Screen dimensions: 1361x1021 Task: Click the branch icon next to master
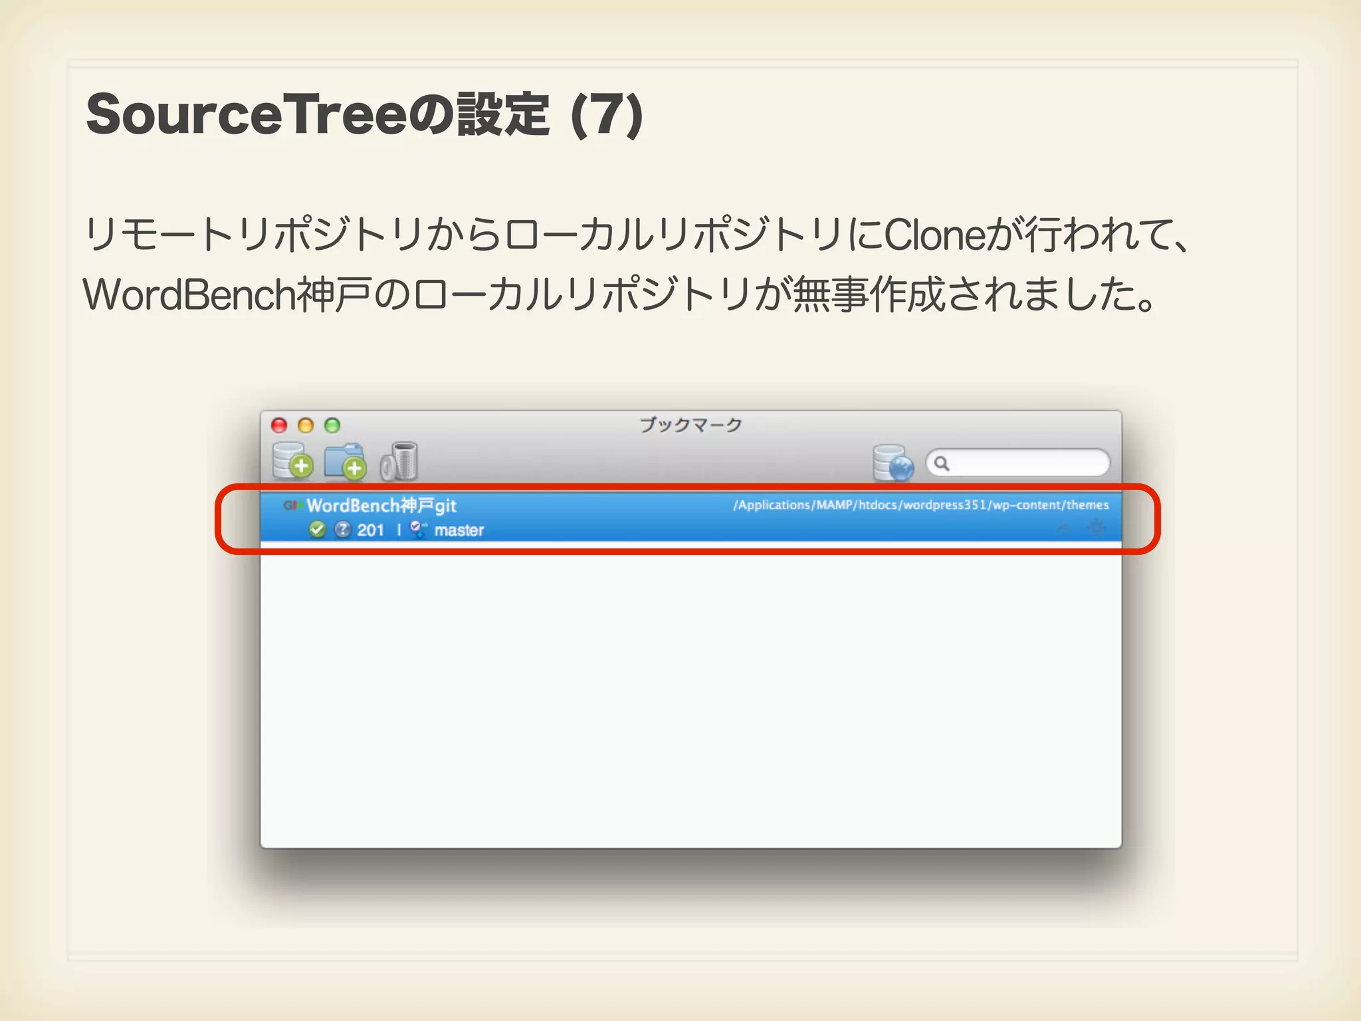pos(419,530)
